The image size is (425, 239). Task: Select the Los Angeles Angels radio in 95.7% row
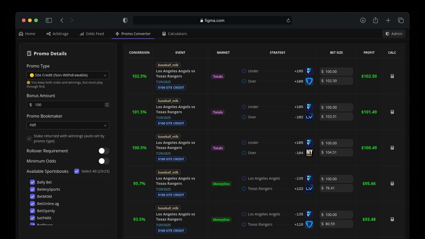(x=244, y=178)
